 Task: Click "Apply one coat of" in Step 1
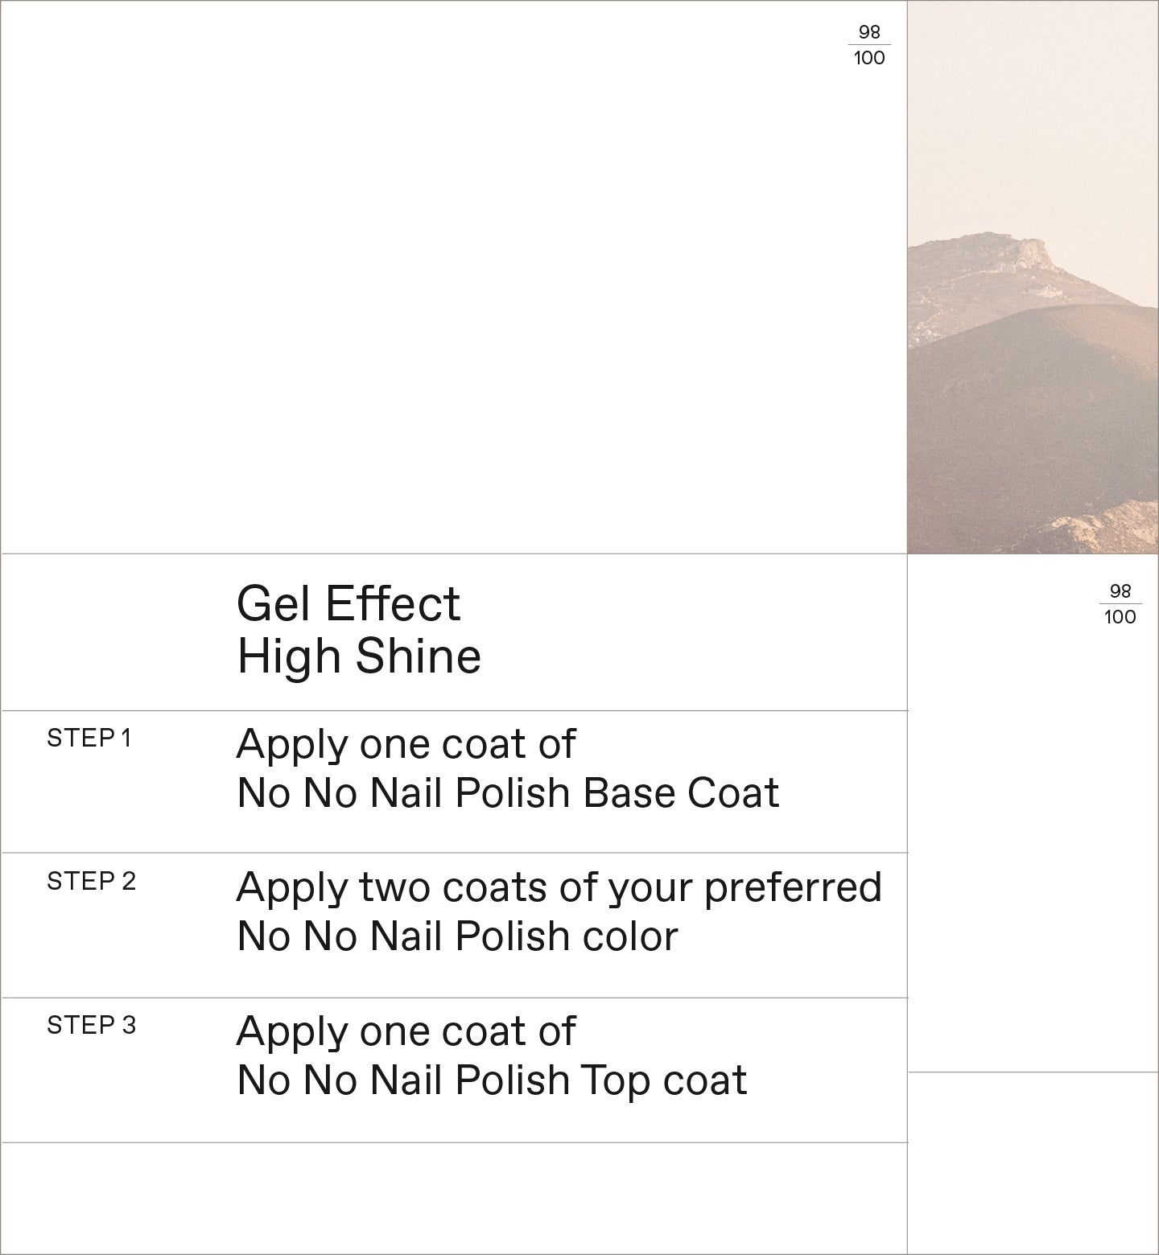[x=406, y=744]
